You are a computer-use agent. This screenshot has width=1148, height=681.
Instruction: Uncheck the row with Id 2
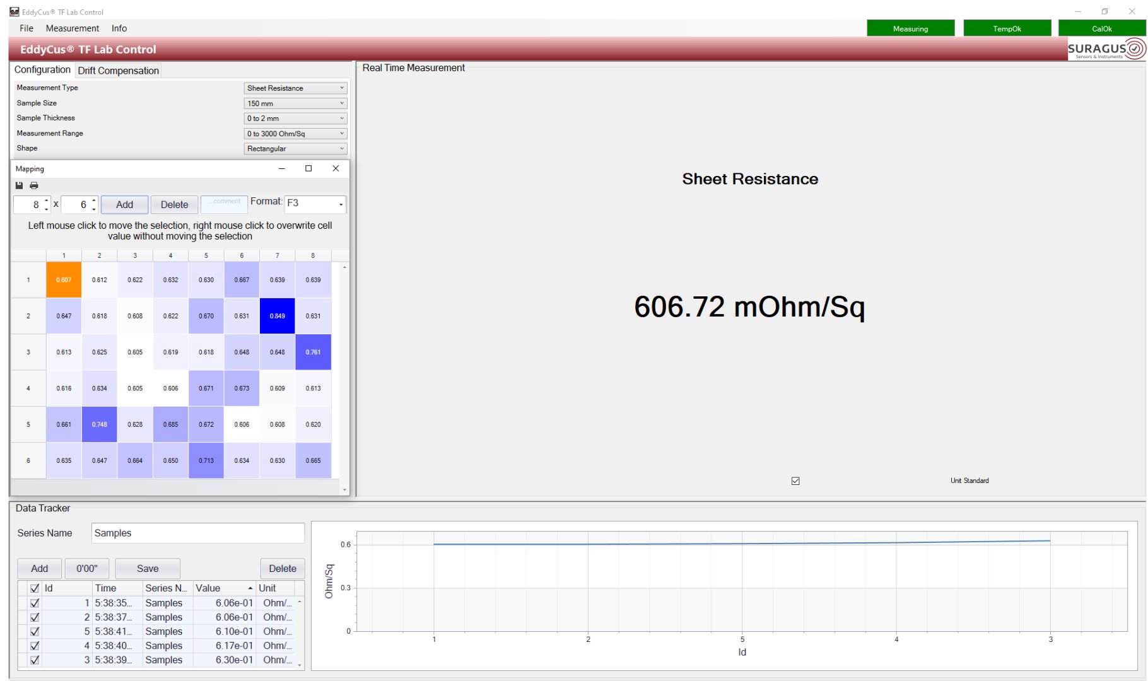click(x=35, y=617)
